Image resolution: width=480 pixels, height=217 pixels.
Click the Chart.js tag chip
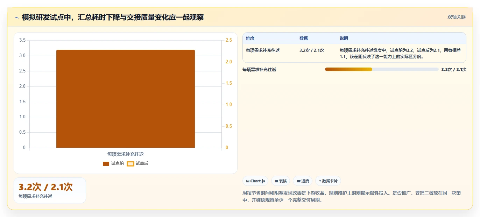tap(255, 181)
